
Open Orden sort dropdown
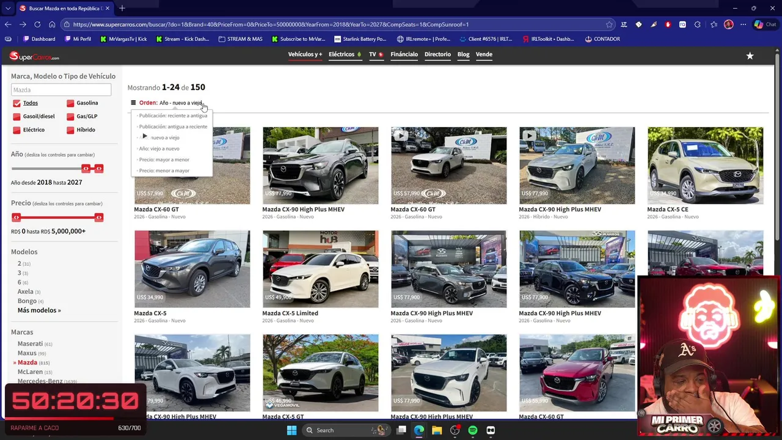[181, 103]
